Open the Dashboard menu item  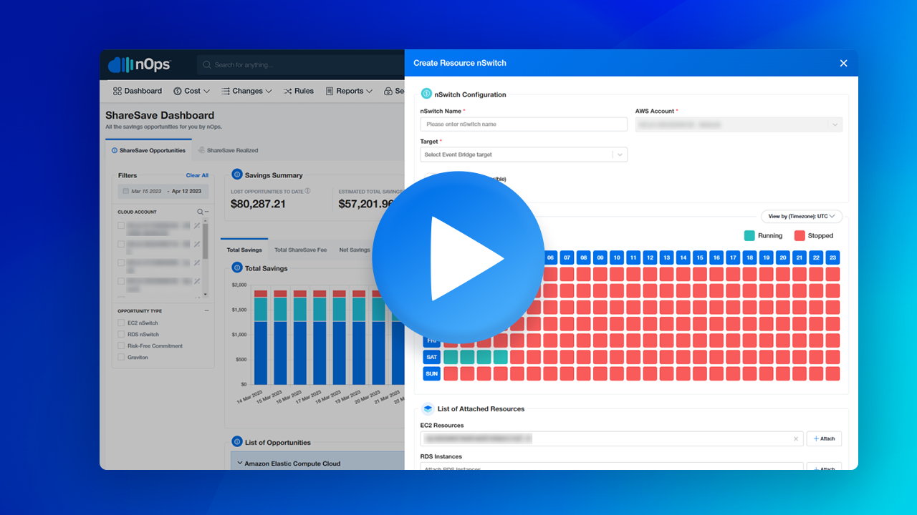click(x=138, y=91)
